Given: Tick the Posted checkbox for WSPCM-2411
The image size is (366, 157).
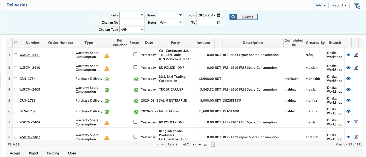Looking at the screenshot, I should (135, 54).
